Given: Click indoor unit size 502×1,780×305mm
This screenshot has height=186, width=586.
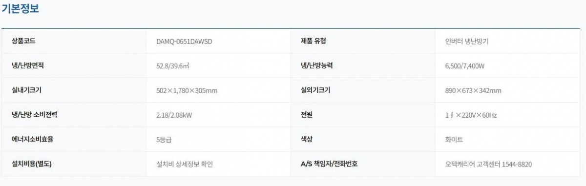Looking at the screenshot, I should (183, 91).
